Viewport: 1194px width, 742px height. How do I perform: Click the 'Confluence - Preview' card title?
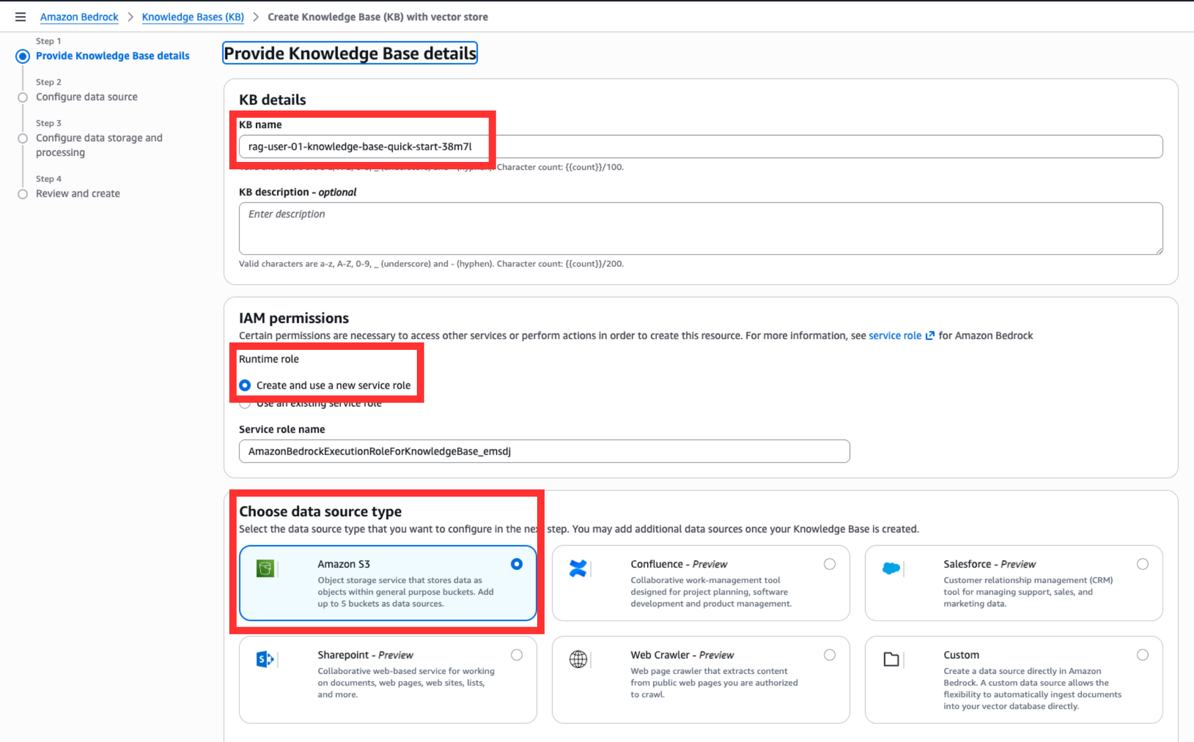(x=679, y=564)
